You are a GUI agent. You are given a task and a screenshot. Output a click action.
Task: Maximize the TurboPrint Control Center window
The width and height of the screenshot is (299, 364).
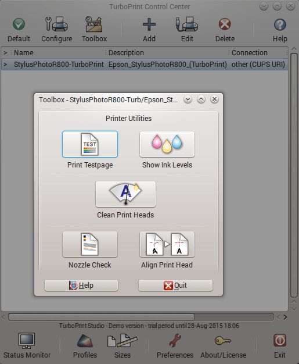click(x=277, y=6)
